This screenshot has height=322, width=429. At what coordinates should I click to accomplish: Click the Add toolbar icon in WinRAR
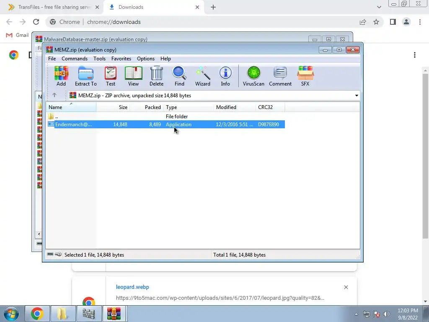tap(61, 76)
